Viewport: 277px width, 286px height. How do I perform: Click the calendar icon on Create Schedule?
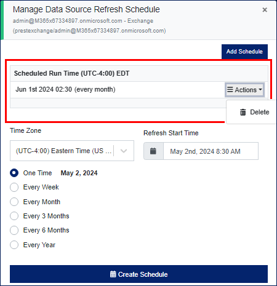(113, 274)
